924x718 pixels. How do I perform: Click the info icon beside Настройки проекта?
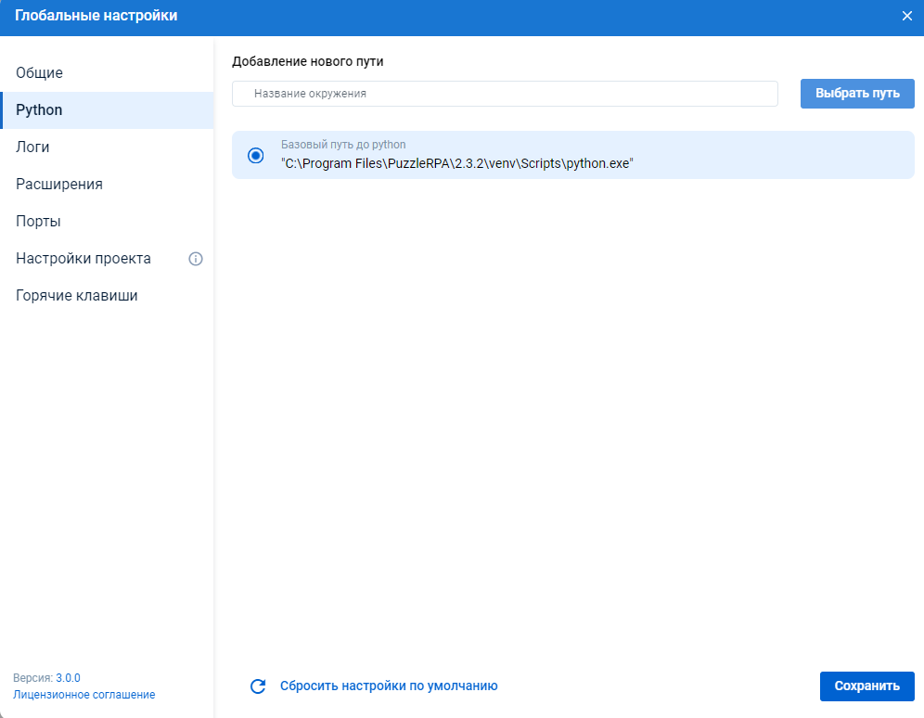click(x=196, y=259)
